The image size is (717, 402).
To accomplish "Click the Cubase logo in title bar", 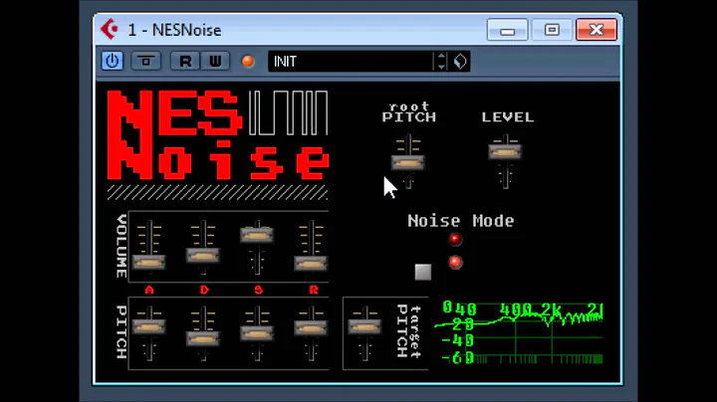I will click(110, 30).
